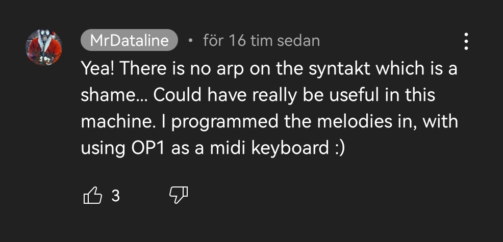Open the "för 16 tim sedan" timestamp link
The image size is (503, 242).
(261, 40)
